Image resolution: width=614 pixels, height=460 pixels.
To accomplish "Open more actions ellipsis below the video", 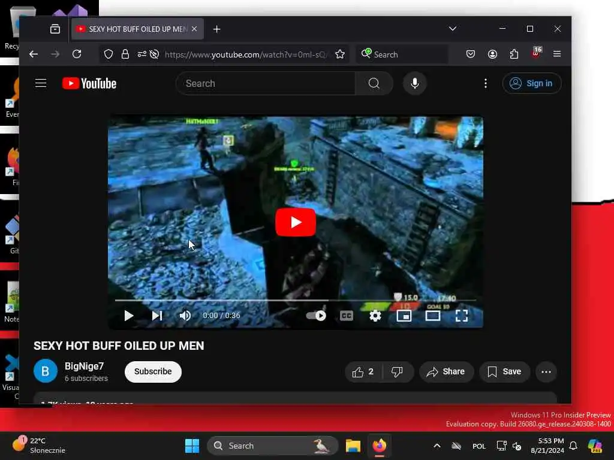I will tap(546, 371).
